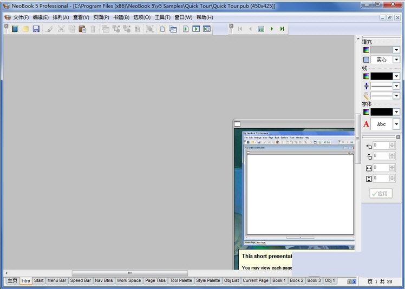The image size is (405, 289).
Task: Open the 工具(T) menu
Action: point(162,17)
